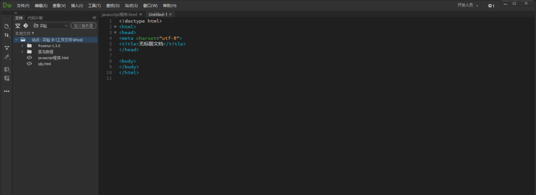536x195 pixels.
Task: Open the 实验 site dropdown
Action: tap(50, 26)
